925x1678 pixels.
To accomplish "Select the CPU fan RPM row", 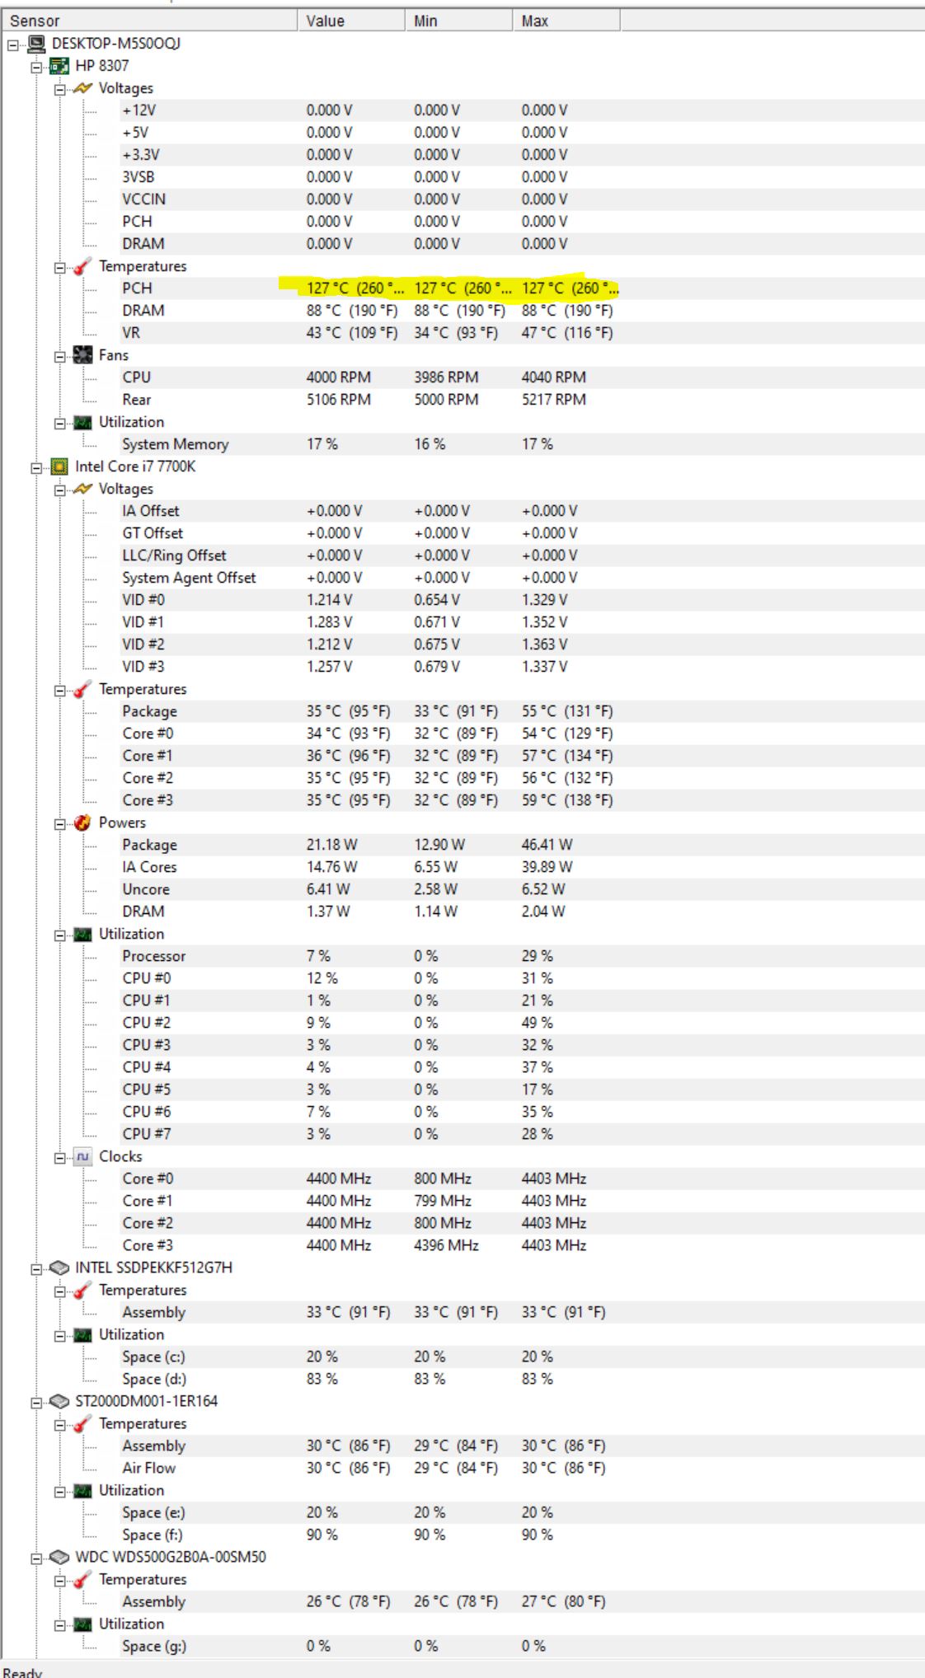I will click(137, 377).
